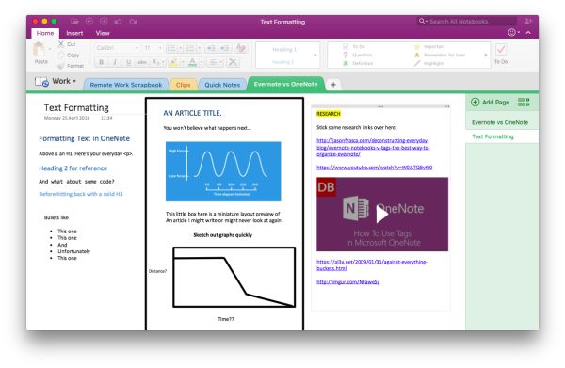Collapse the ribbon with the chevron
The image size is (565, 368).
[x=528, y=32]
